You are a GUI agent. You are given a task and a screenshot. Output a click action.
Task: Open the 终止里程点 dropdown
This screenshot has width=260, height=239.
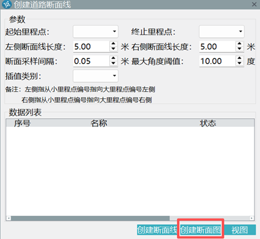221,32
